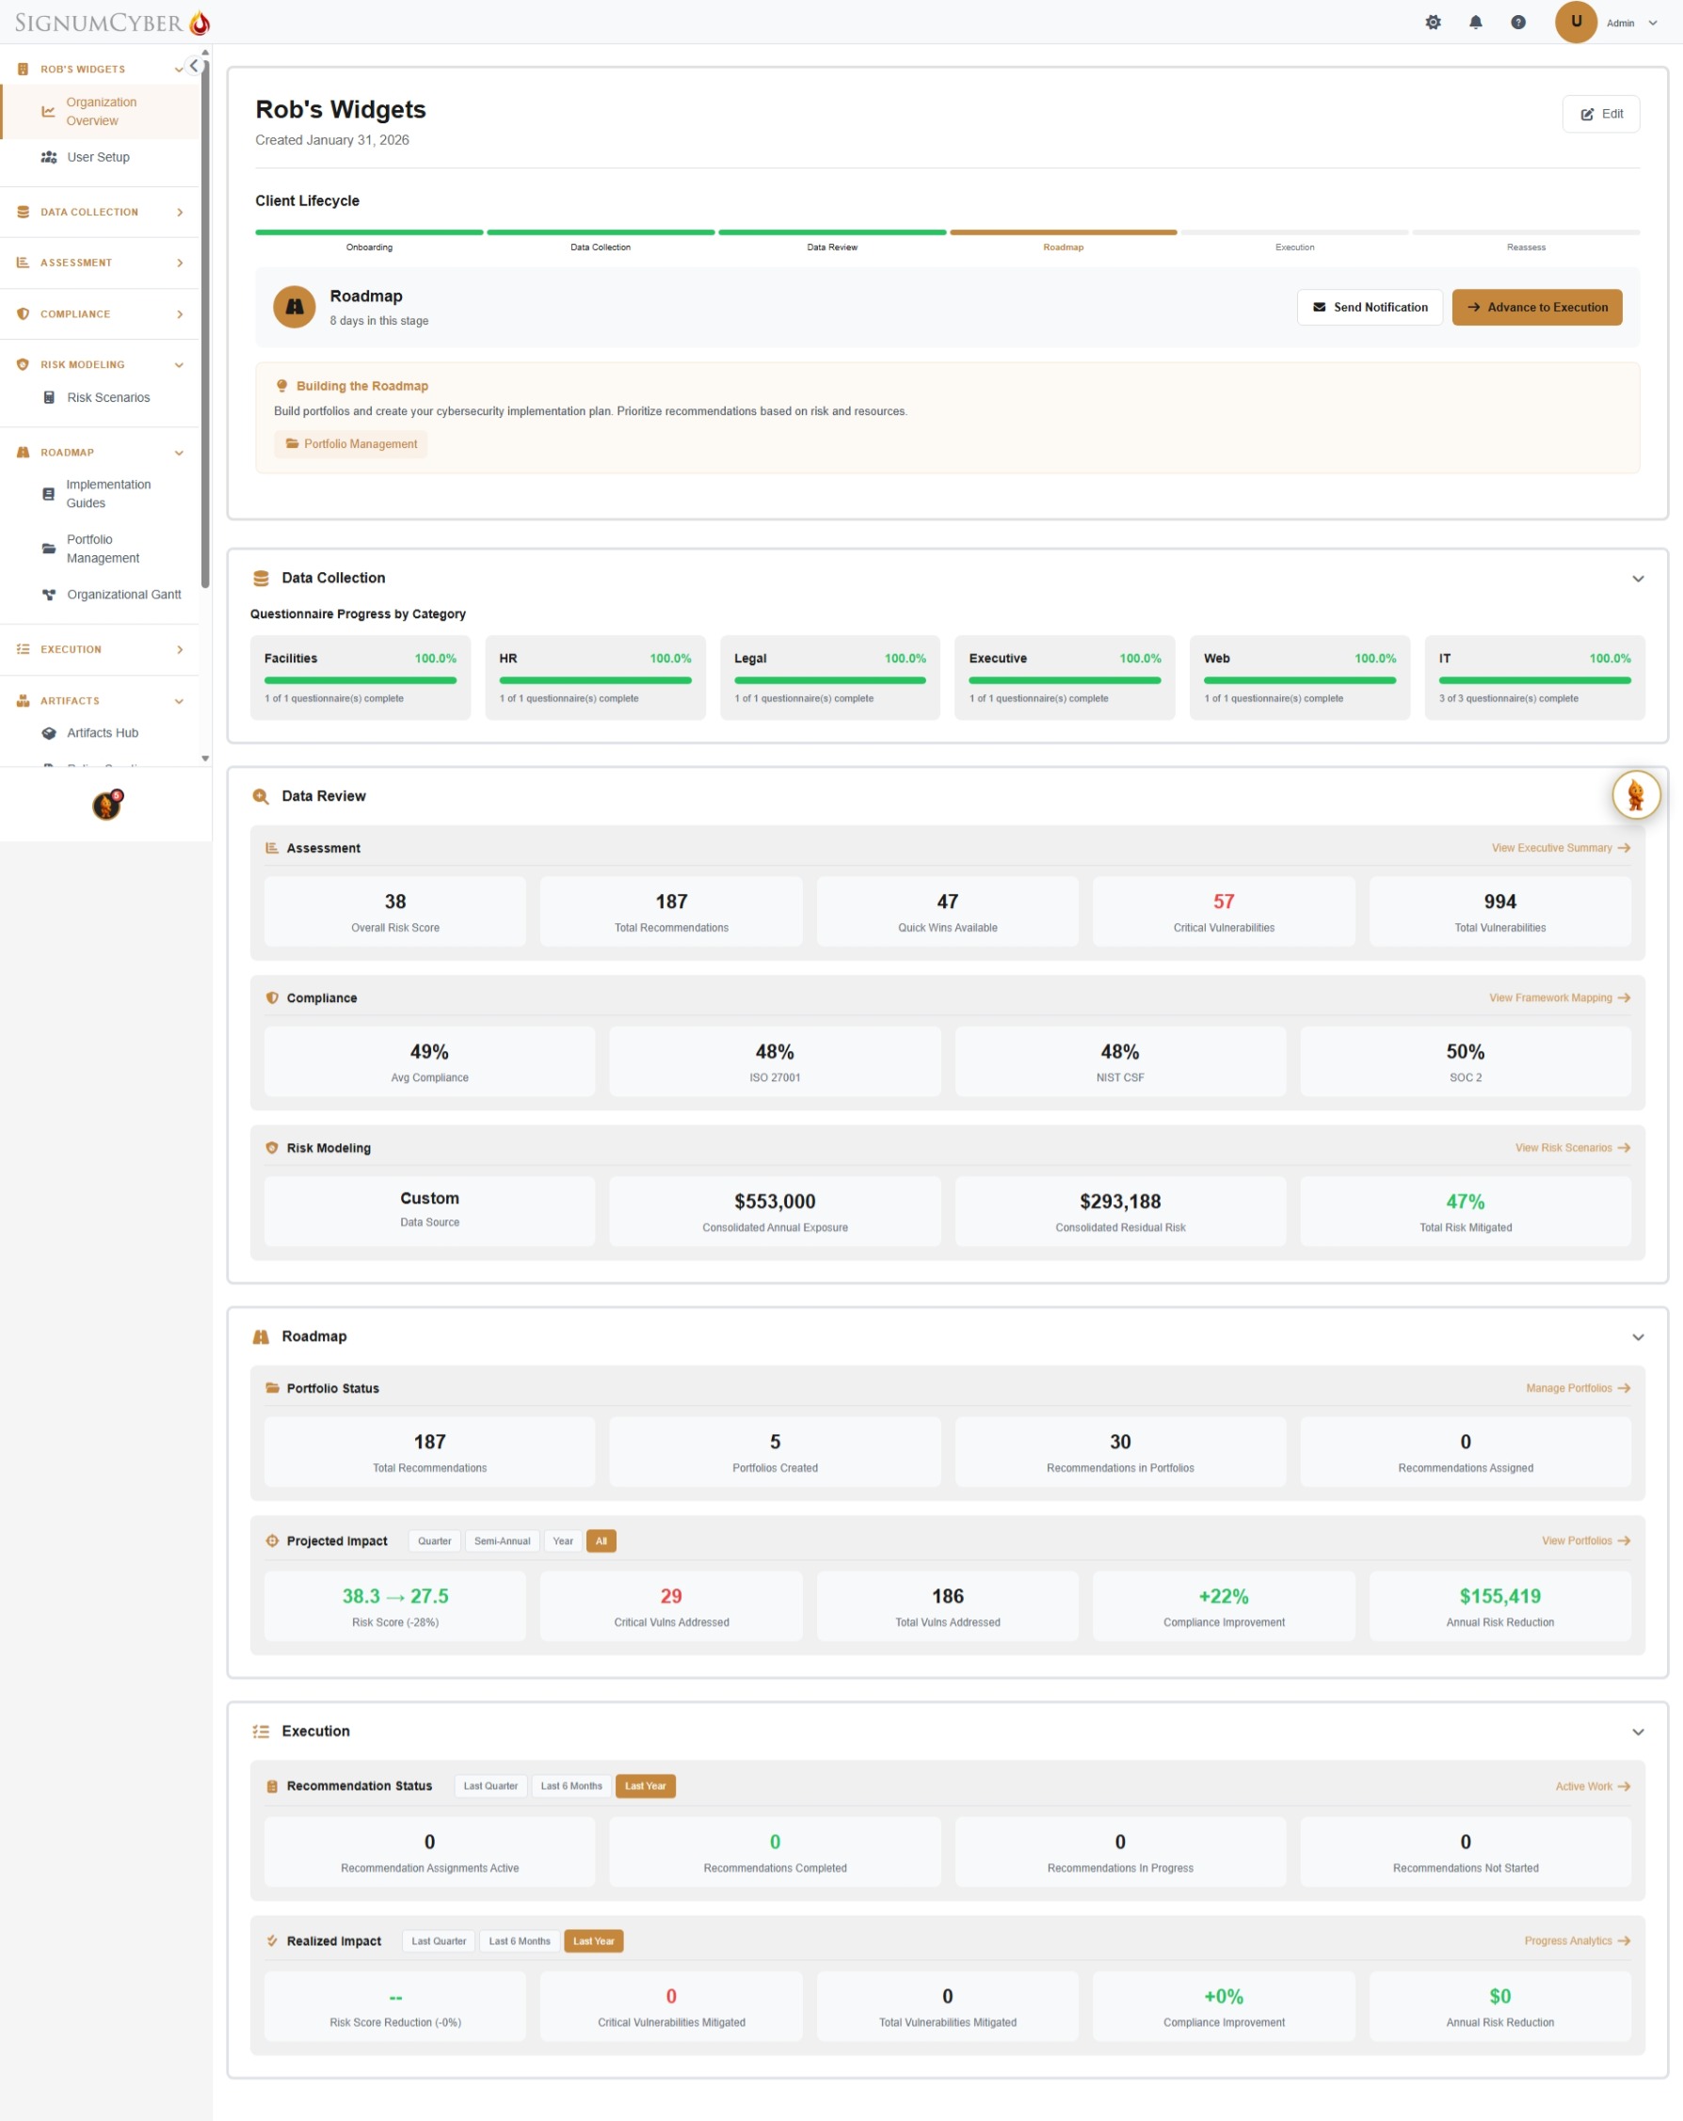Screen dimensions: 1683x2121
Task: Open Portfolio Management in the sidebar
Action: (x=48, y=549)
